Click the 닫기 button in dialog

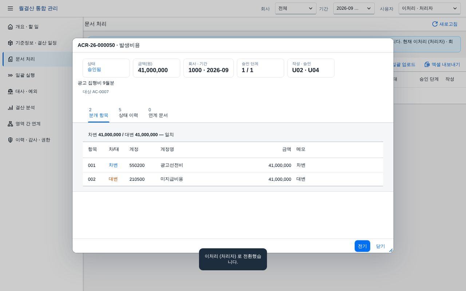(380, 246)
